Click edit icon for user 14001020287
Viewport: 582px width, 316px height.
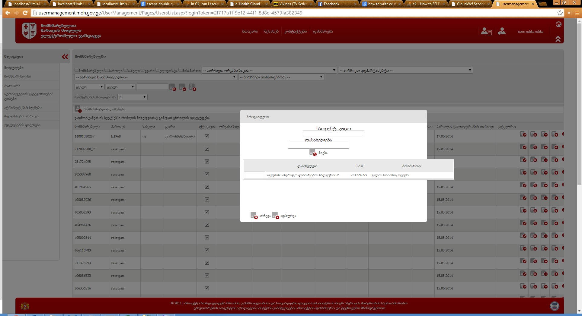coord(523,134)
